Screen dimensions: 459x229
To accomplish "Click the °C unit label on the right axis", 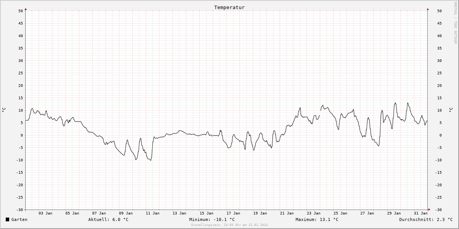I will tap(451, 110).
